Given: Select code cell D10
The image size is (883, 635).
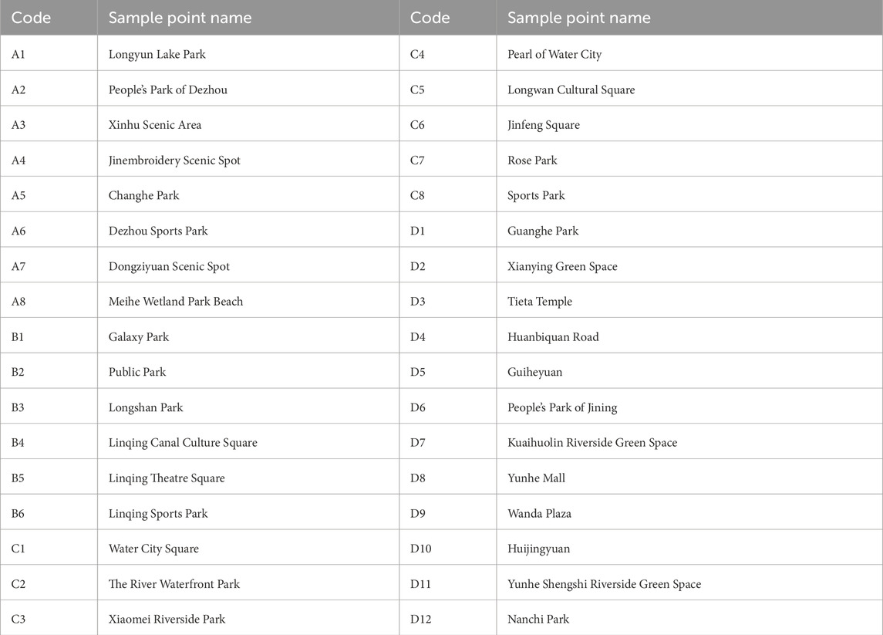Looking at the screenshot, I should (421, 549).
